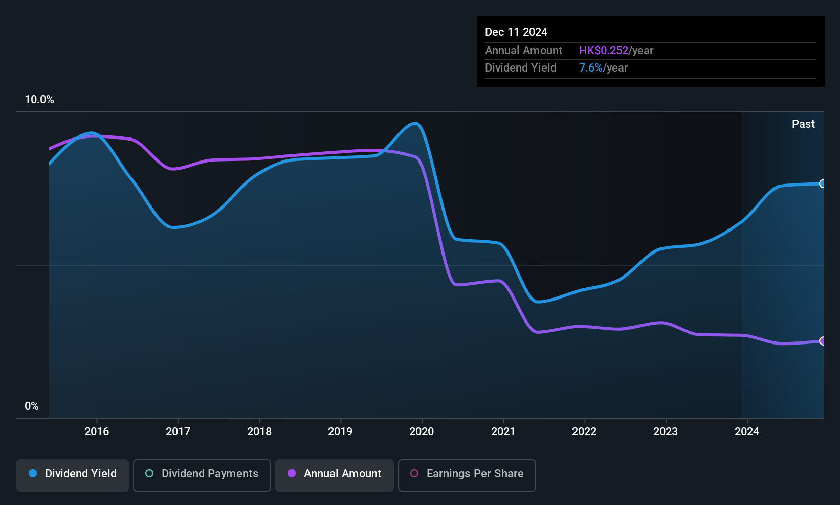Show the Earnings Per Share series

click(467, 475)
